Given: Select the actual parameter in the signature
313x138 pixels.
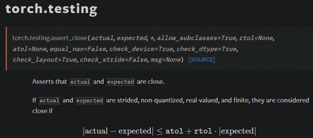Looking at the screenshot, I should click(x=102, y=38).
